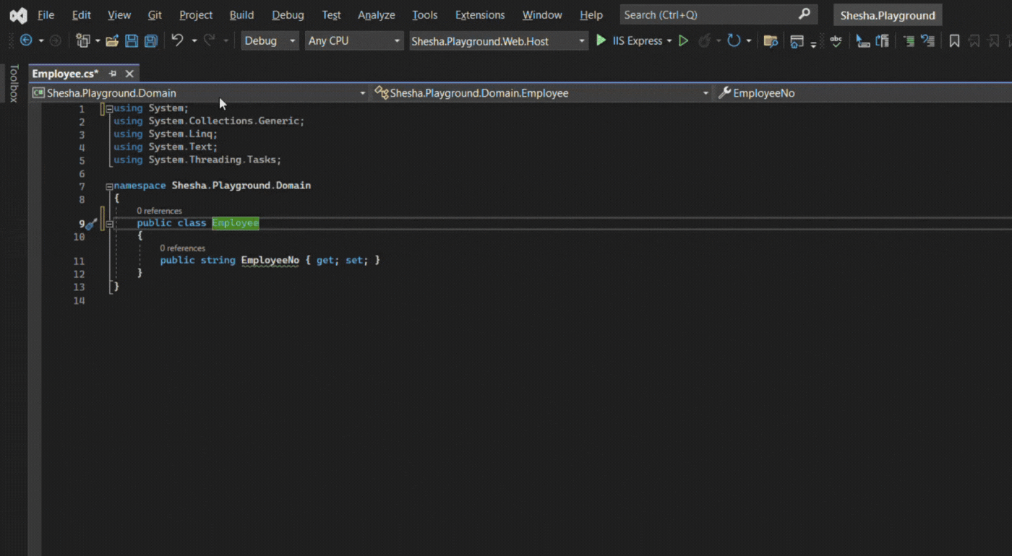Click the Save file icon
This screenshot has width=1012, height=556.
[132, 41]
